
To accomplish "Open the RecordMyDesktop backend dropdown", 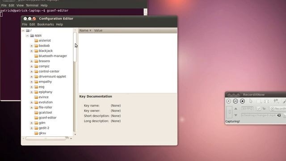I will tap(278, 109).
